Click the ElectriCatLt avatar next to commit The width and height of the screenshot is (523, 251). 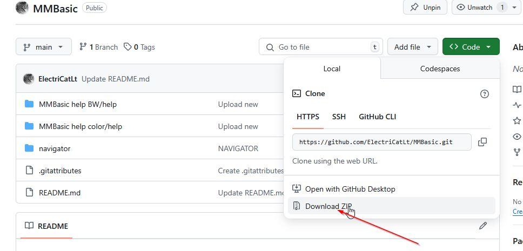tap(29, 79)
